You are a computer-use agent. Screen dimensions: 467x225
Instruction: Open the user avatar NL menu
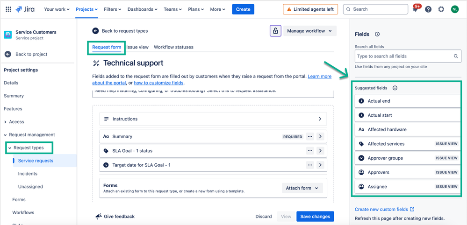[x=455, y=9]
